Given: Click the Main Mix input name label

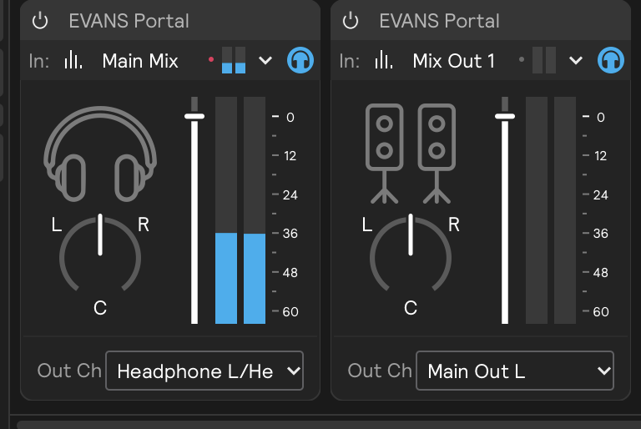Looking at the screenshot, I should [140, 60].
